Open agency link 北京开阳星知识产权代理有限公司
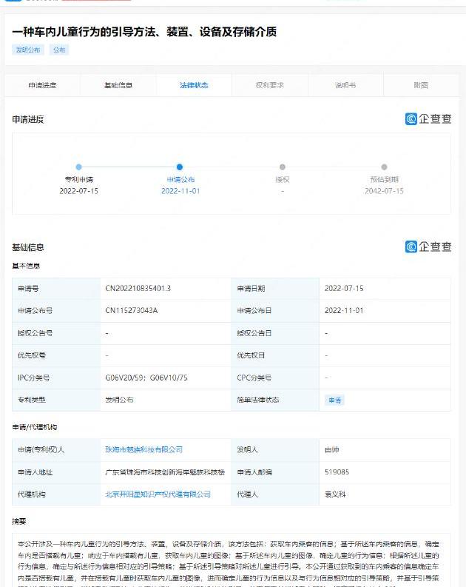This screenshot has height=587, width=466. click(x=158, y=494)
